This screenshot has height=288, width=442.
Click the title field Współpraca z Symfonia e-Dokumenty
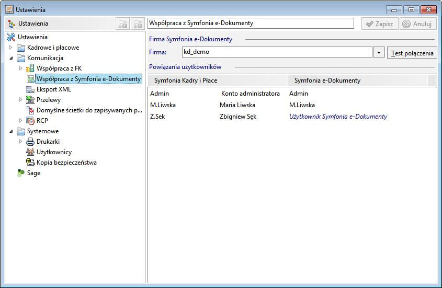point(251,24)
